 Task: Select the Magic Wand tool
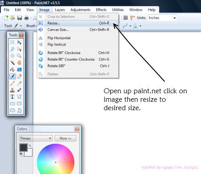click(x=13, y=62)
